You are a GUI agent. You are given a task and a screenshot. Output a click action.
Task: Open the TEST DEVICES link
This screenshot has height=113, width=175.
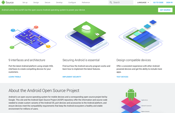(x=122, y=77)
